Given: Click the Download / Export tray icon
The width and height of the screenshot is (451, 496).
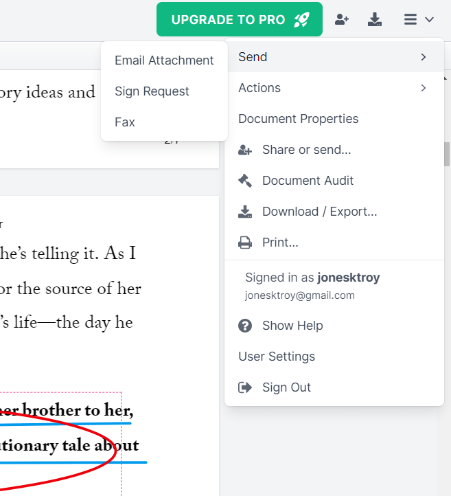Looking at the screenshot, I should coord(245,212).
